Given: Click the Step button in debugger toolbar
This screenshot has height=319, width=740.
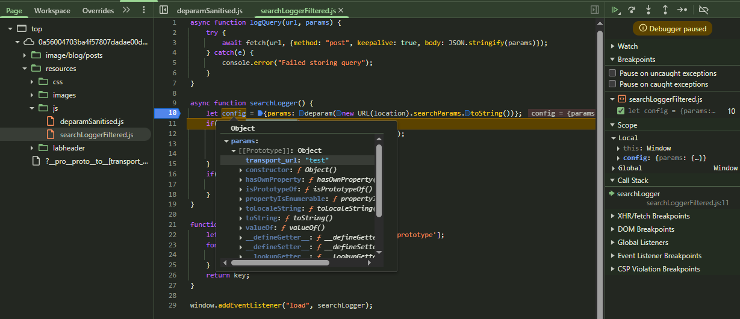Looking at the screenshot, I should tap(682, 10).
